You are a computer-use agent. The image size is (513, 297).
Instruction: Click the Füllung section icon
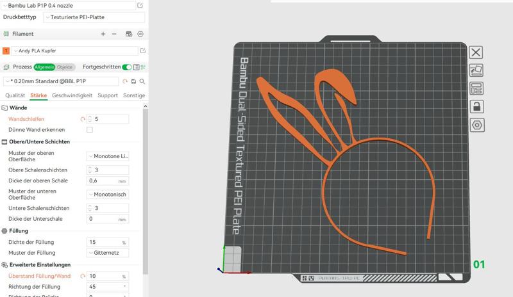[4, 231]
